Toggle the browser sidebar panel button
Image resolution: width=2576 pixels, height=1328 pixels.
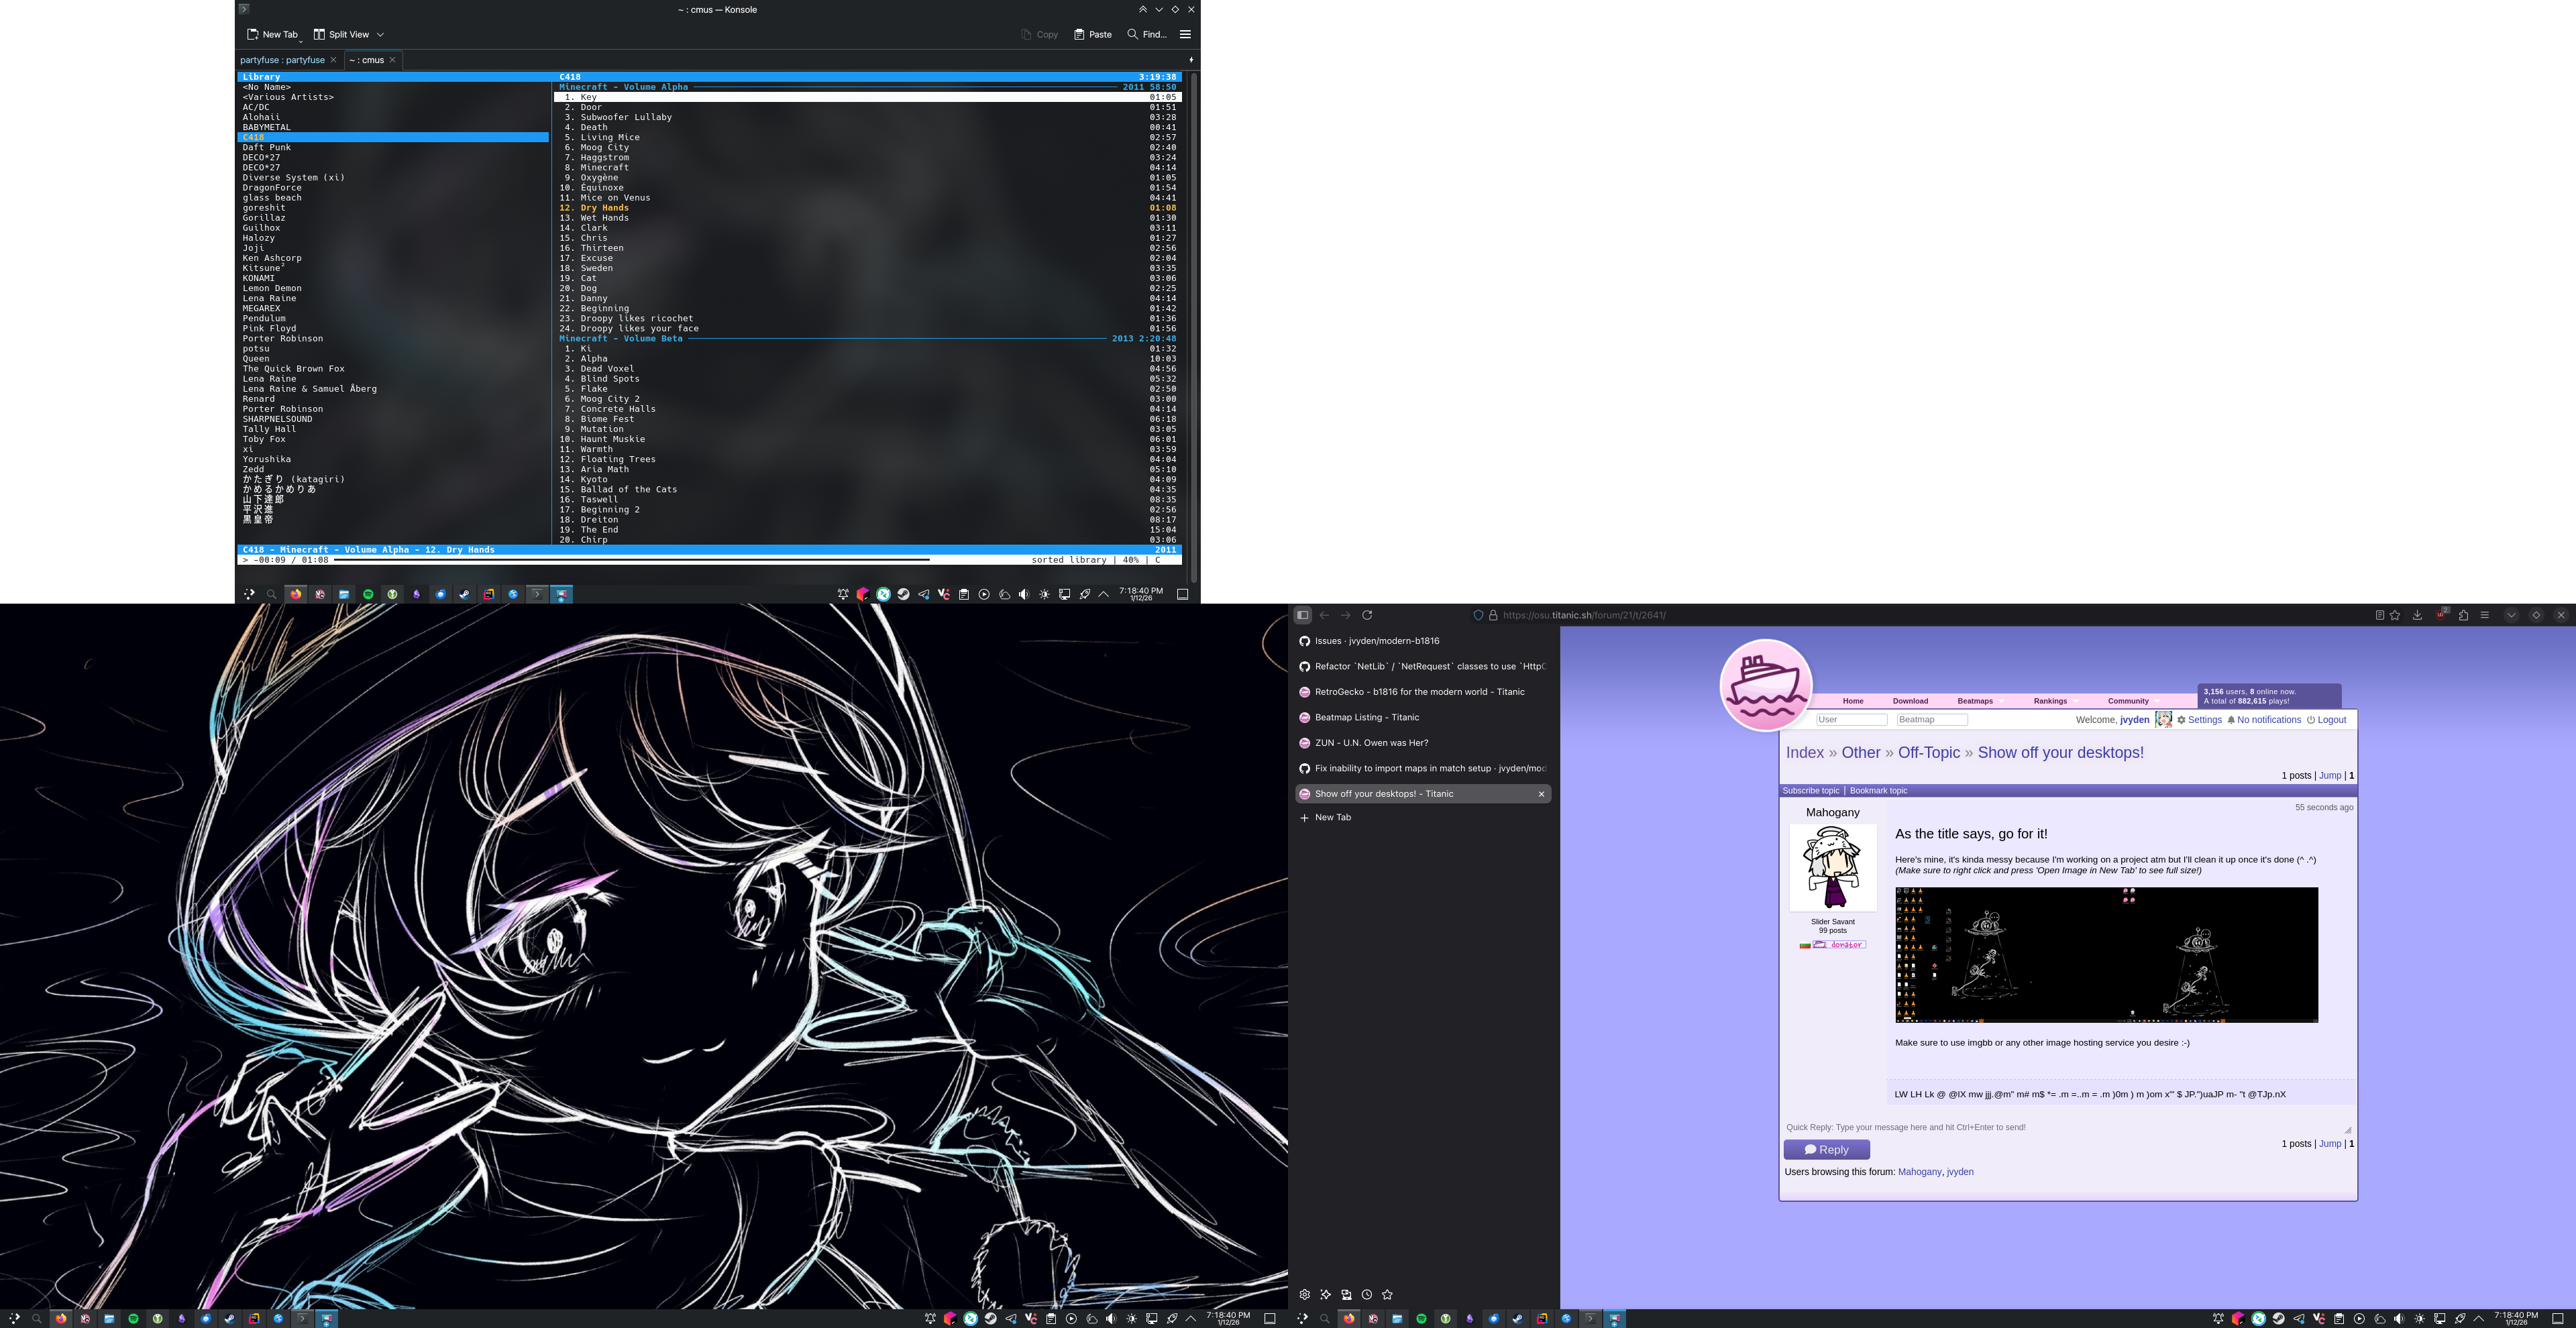pos(1302,615)
